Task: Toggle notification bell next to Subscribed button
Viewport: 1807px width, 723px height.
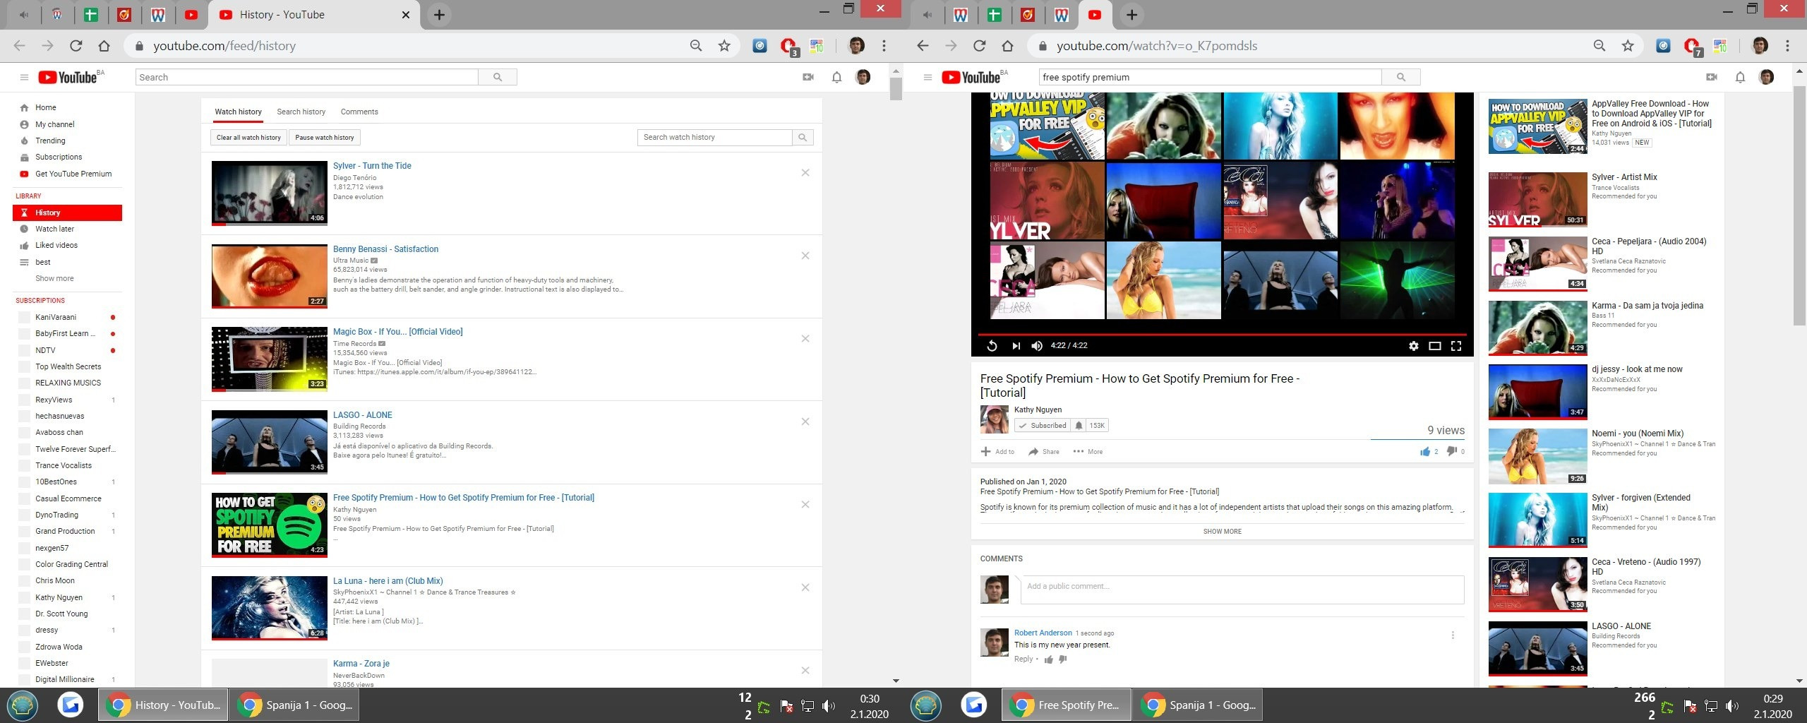Action: tap(1079, 426)
